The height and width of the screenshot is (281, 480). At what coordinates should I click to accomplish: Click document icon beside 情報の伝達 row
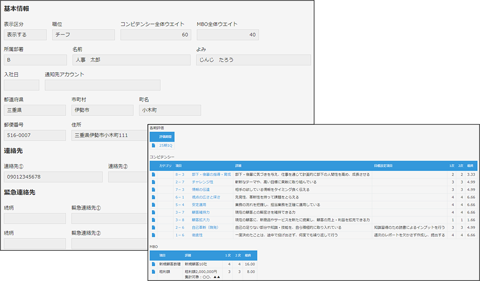click(x=154, y=190)
